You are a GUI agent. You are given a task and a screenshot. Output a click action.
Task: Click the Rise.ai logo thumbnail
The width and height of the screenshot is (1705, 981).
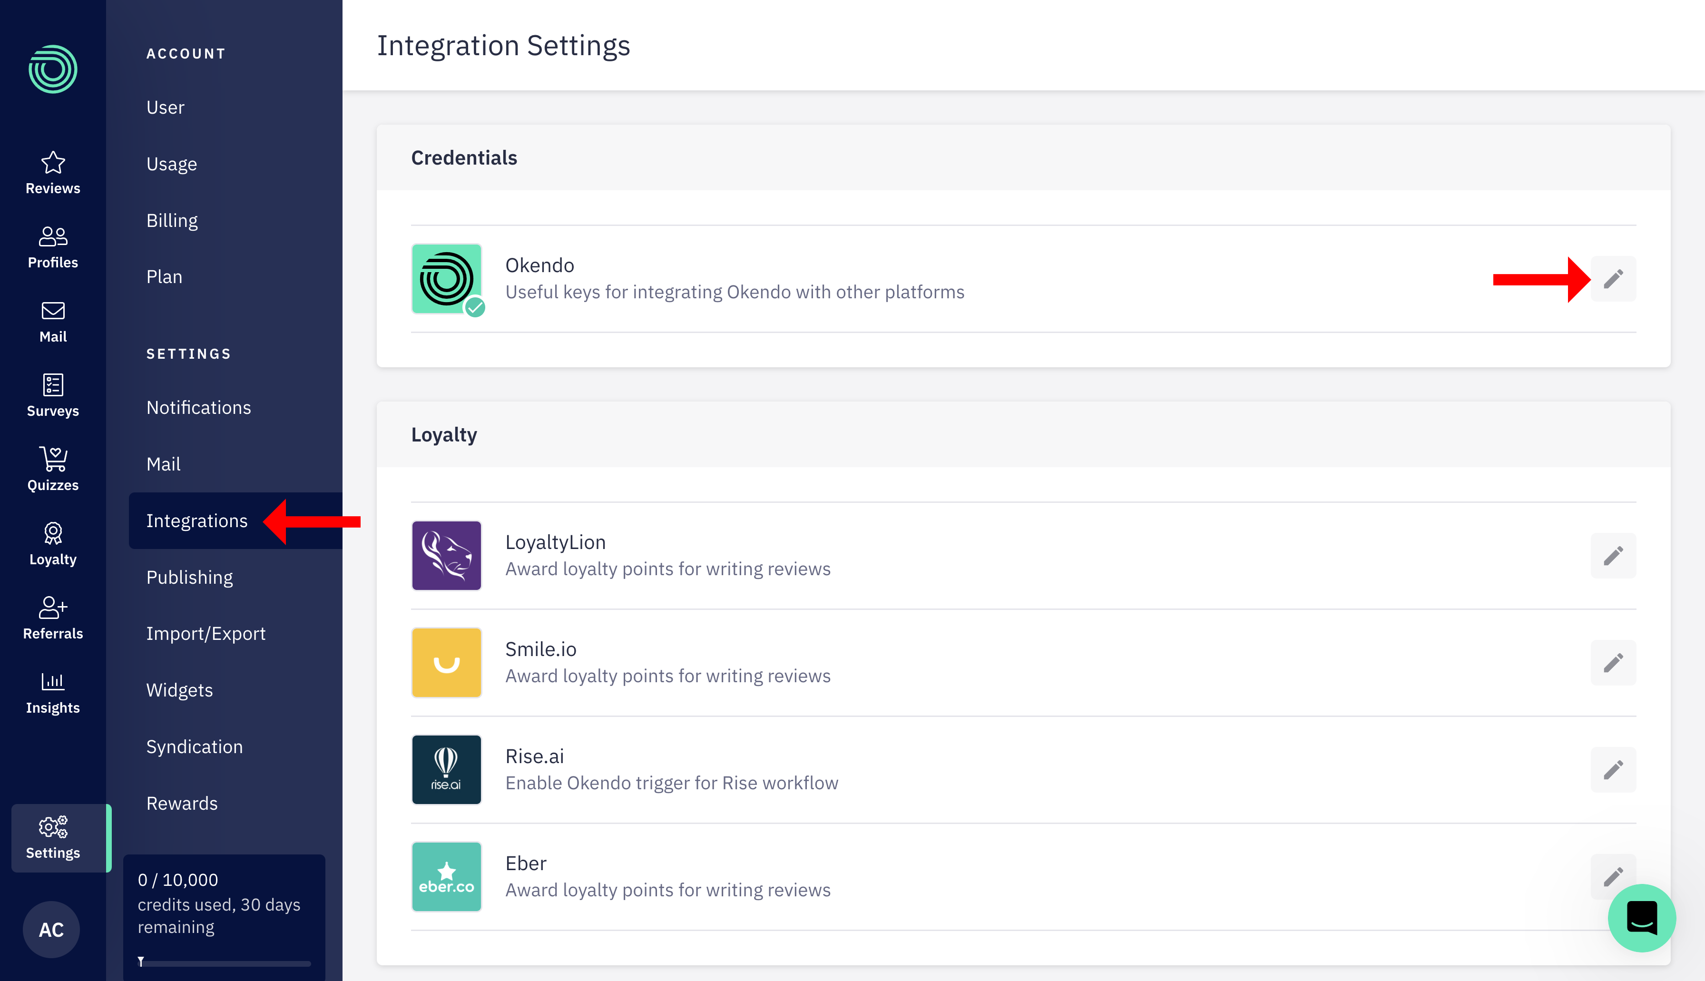coord(446,769)
